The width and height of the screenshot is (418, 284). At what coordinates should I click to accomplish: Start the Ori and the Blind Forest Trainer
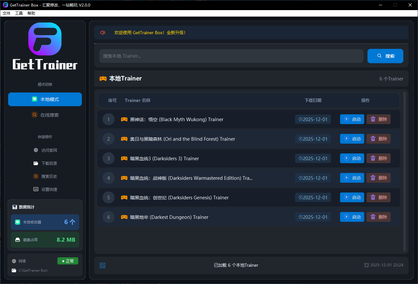(x=352, y=139)
